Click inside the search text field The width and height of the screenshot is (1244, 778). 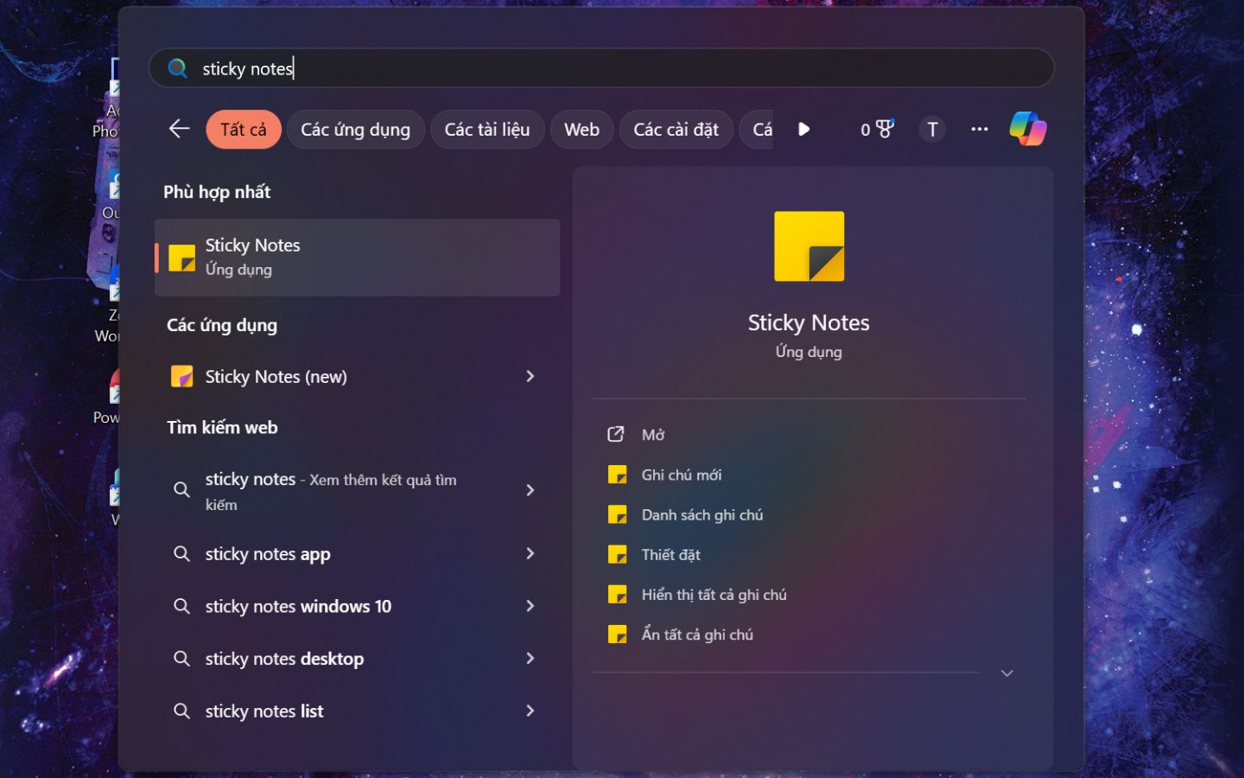605,68
